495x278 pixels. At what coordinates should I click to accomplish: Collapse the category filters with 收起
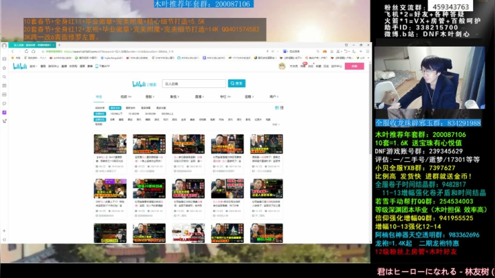(276, 125)
